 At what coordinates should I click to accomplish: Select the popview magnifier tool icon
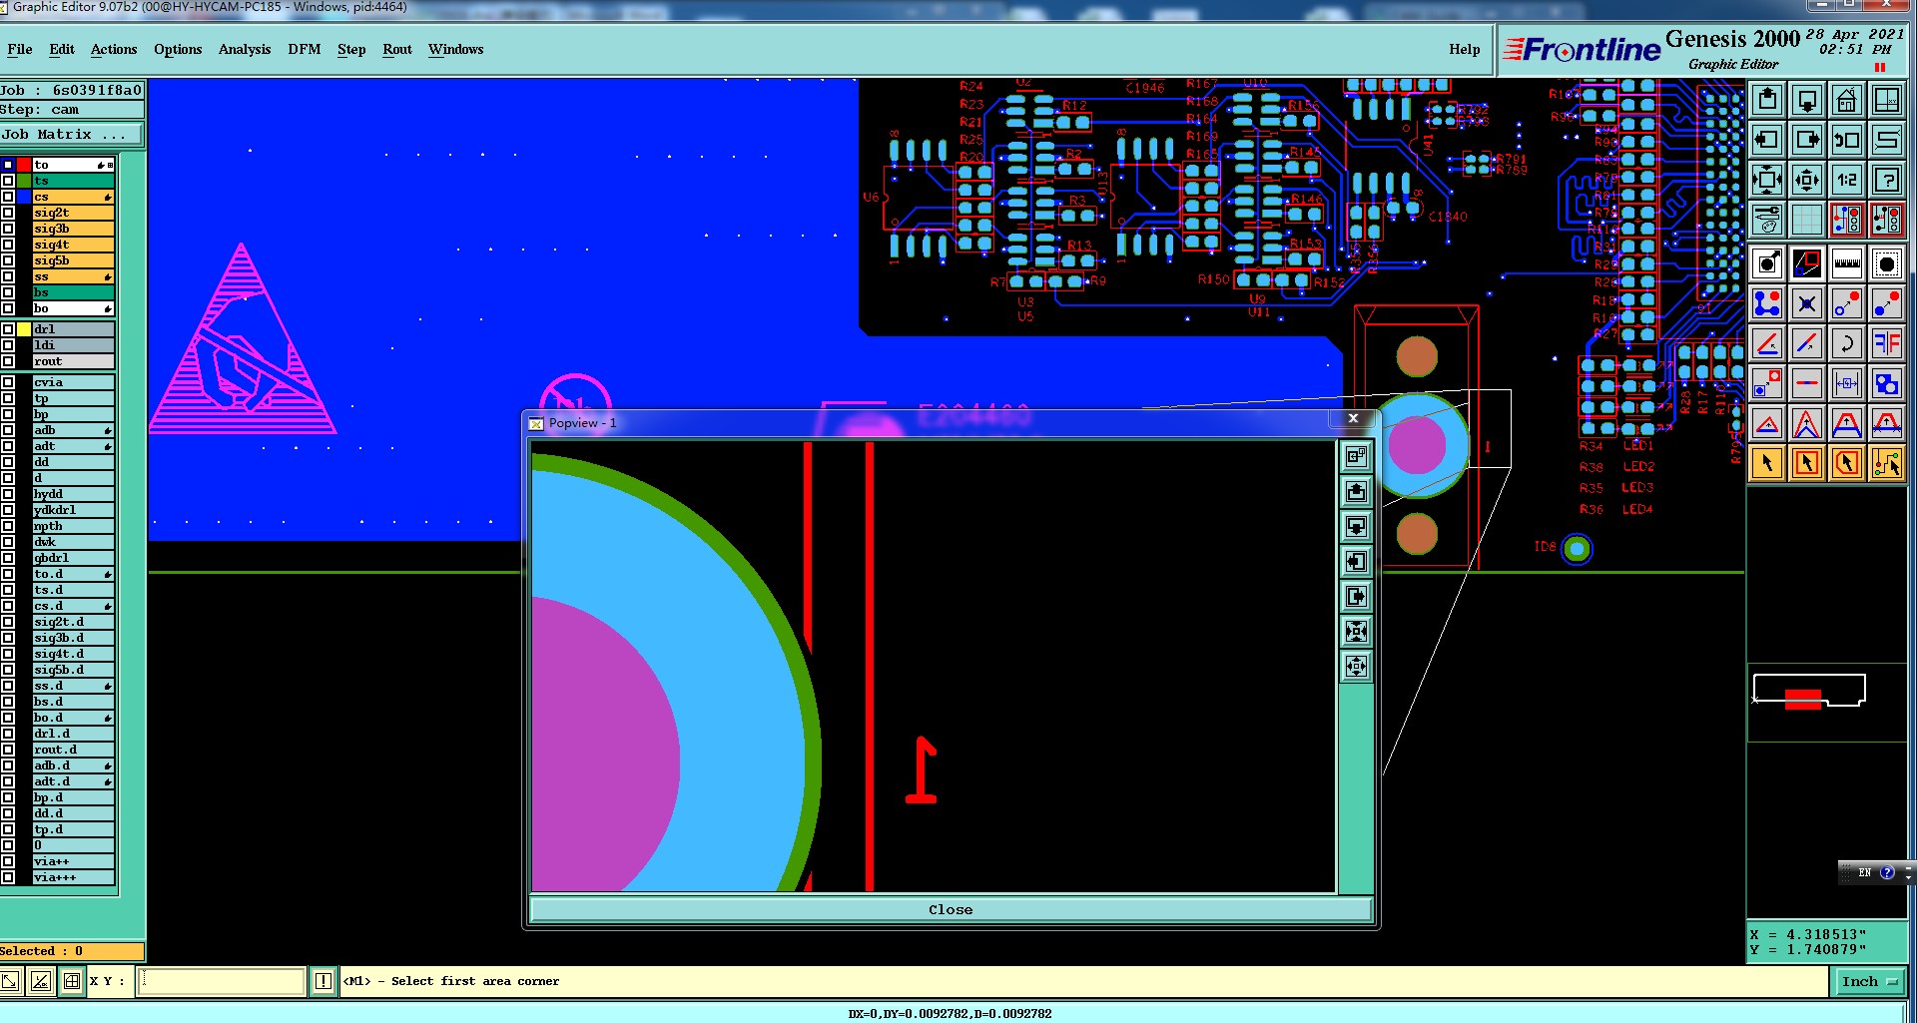(1807, 264)
